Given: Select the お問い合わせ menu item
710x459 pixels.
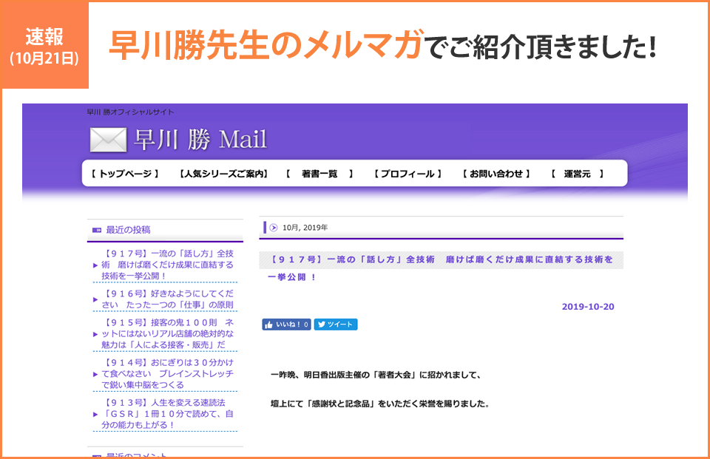Looking at the screenshot, I should (496, 174).
